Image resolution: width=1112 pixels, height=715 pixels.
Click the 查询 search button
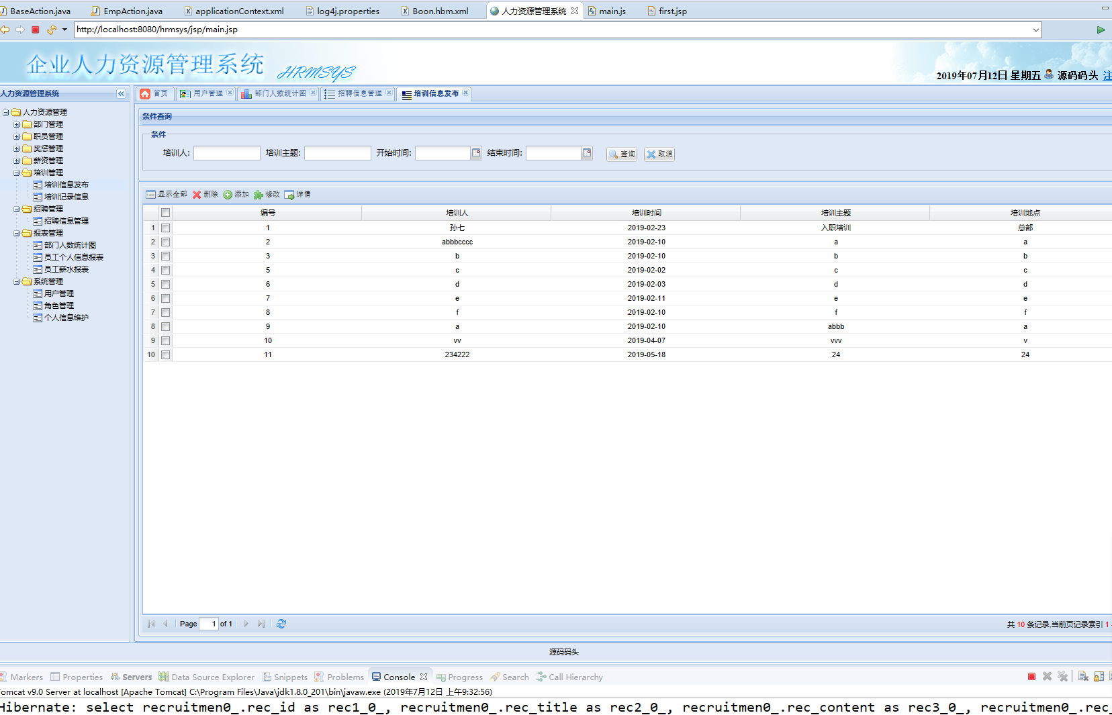(622, 154)
